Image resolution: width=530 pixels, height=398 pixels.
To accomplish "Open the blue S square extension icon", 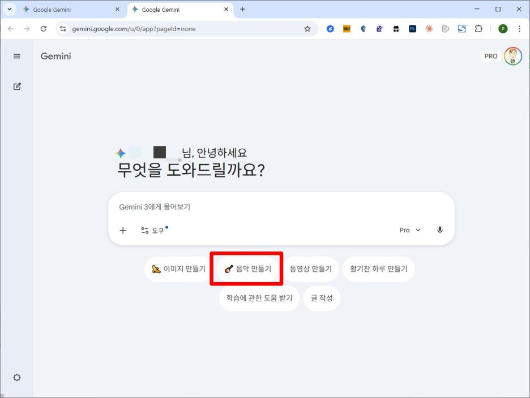I will [x=461, y=29].
